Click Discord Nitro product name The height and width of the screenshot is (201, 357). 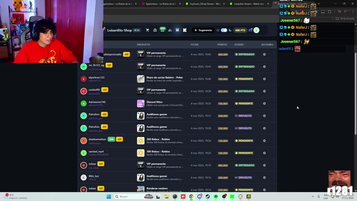click(155, 102)
